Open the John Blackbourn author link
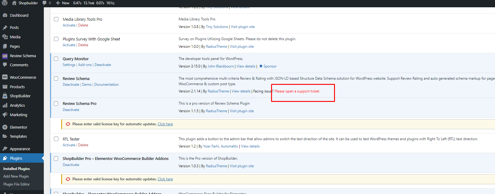The height and width of the screenshot is (194, 495). tap(221, 66)
